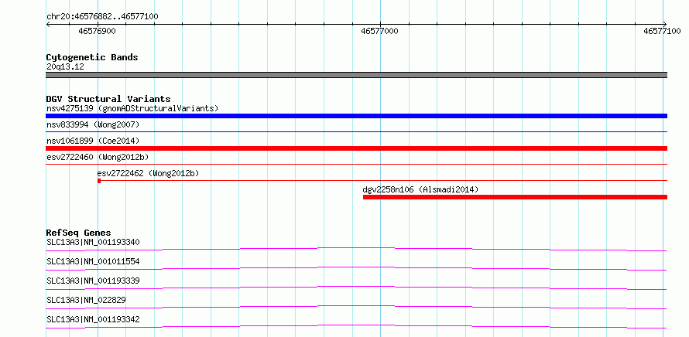Open variant label esv2722462 (Wong2012b)

pos(148,173)
